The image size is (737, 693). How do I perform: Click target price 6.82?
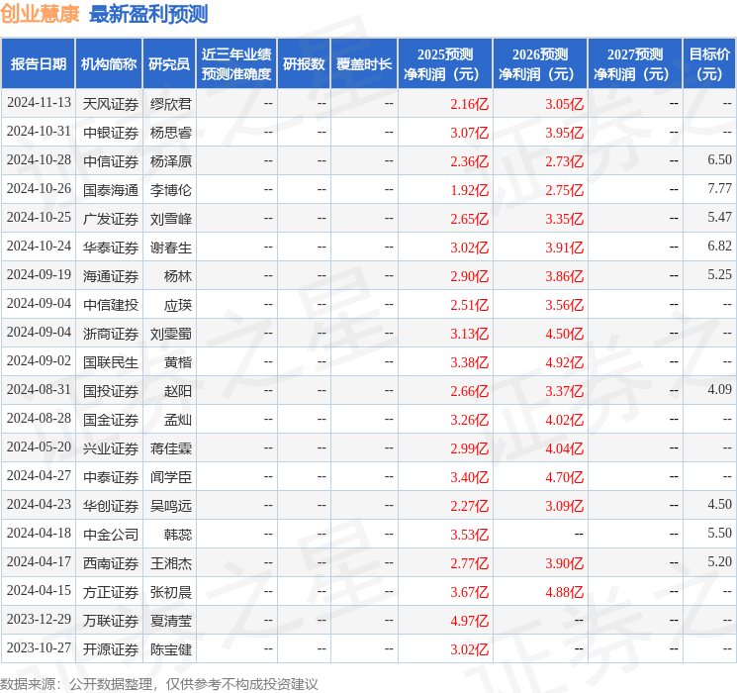(x=719, y=247)
